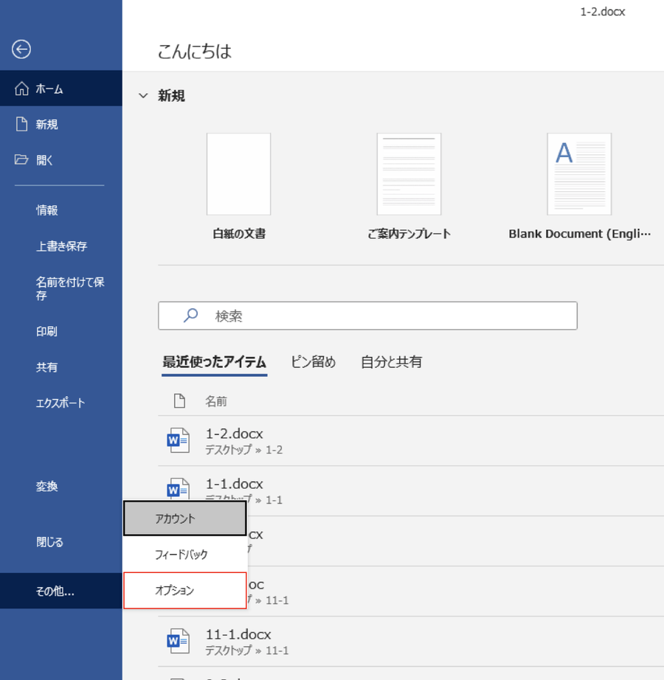The image size is (664, 680).
Task: Collapse the 新規 section chevron
Action: (143, 95)
